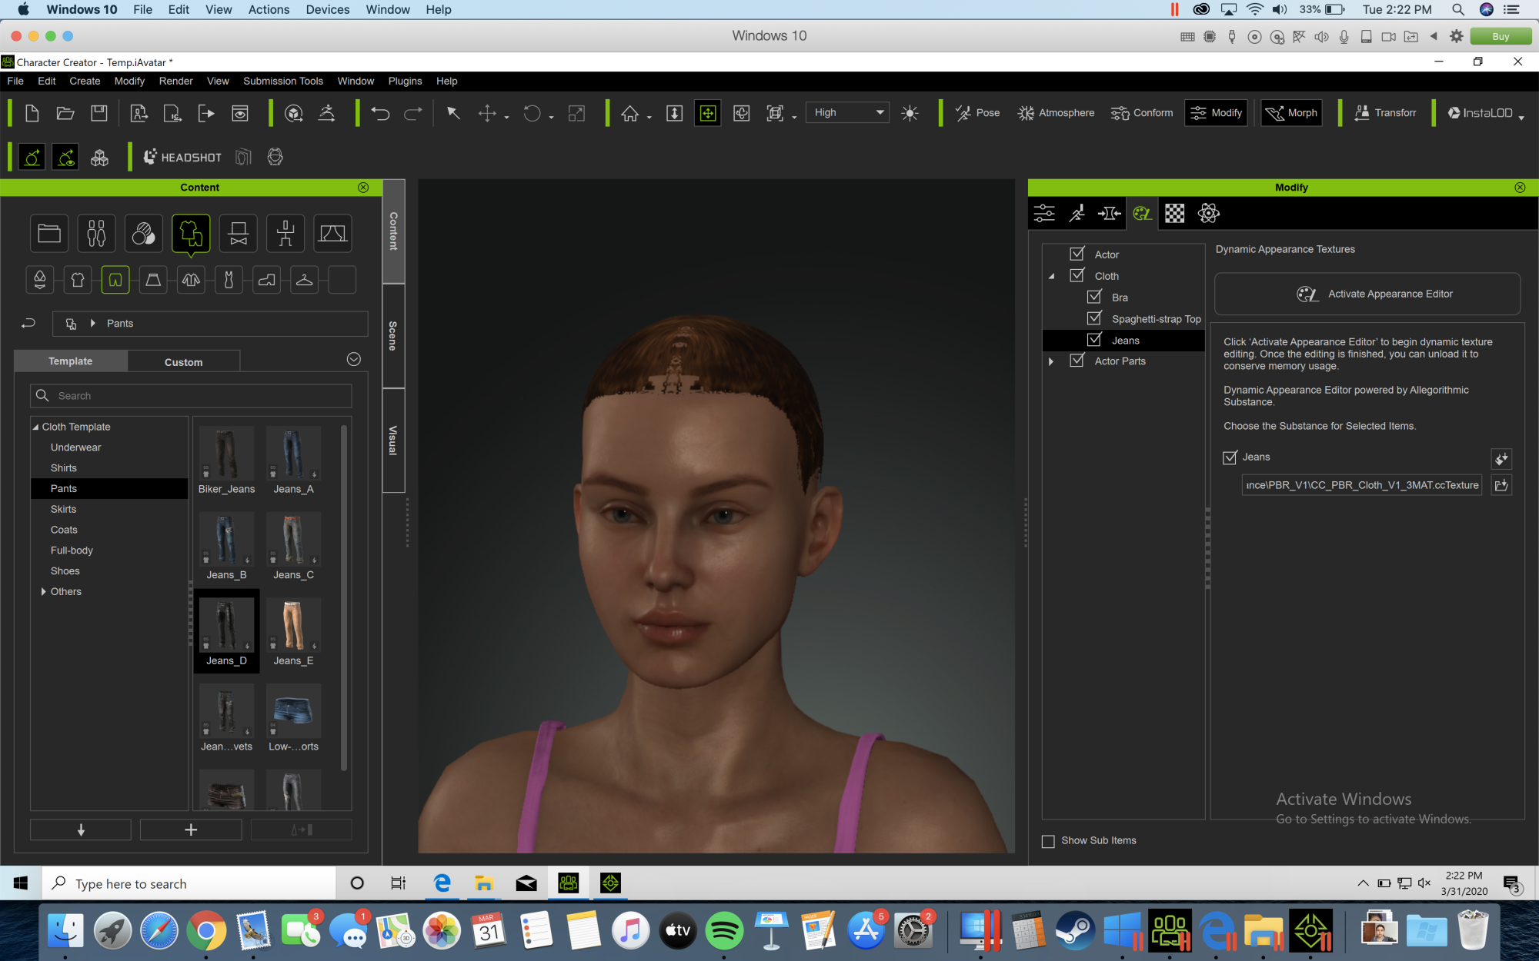The width and height of the screenshot is (1539, 961).
Task: Click Activate Appearance Editor button
Action: [1367, 294]
